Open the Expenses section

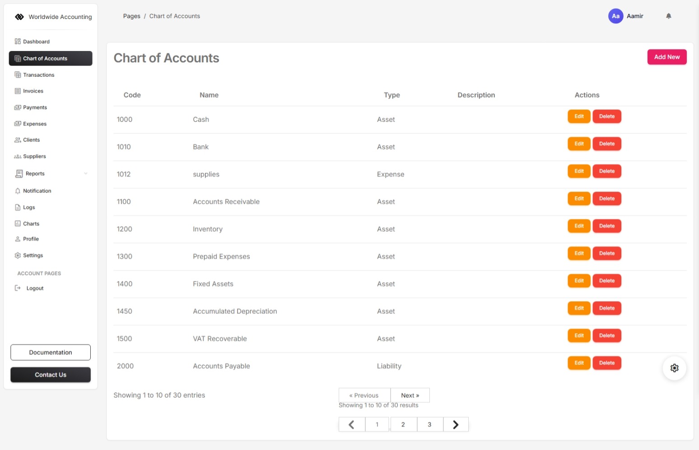34,124
